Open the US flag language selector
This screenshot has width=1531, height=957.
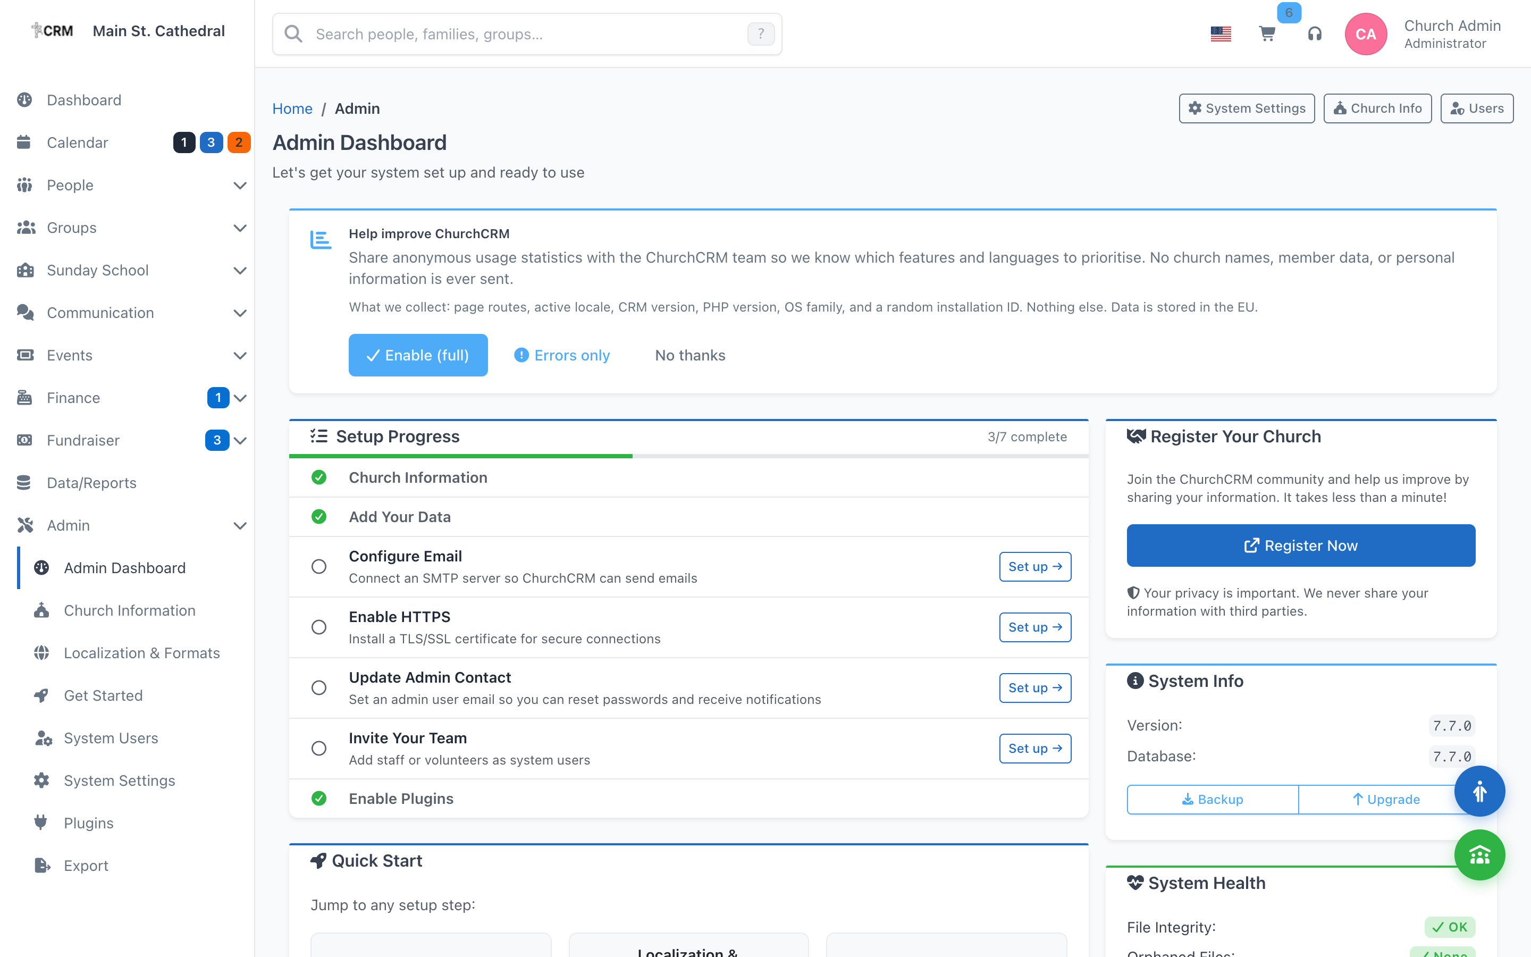pos(1221,33)
